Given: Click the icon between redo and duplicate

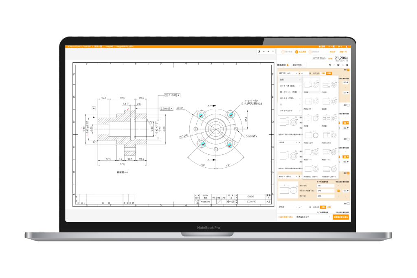Looking at the screenshot, I should (x=338, y=65).
